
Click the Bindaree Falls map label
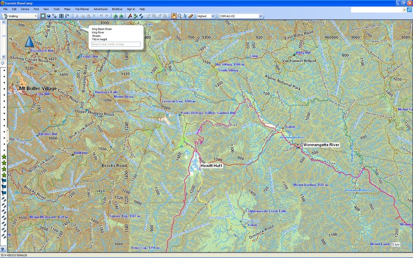106,92
